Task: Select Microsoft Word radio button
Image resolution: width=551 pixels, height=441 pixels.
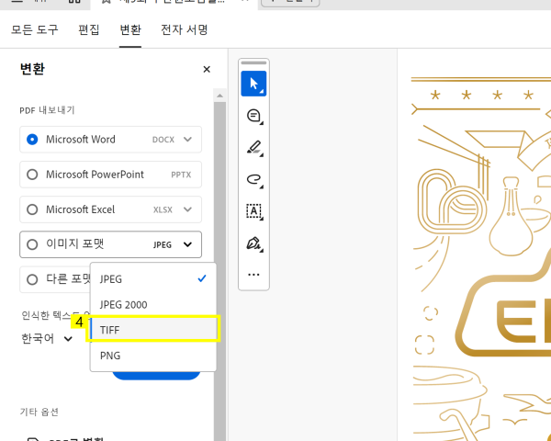Action: point(32,140)
